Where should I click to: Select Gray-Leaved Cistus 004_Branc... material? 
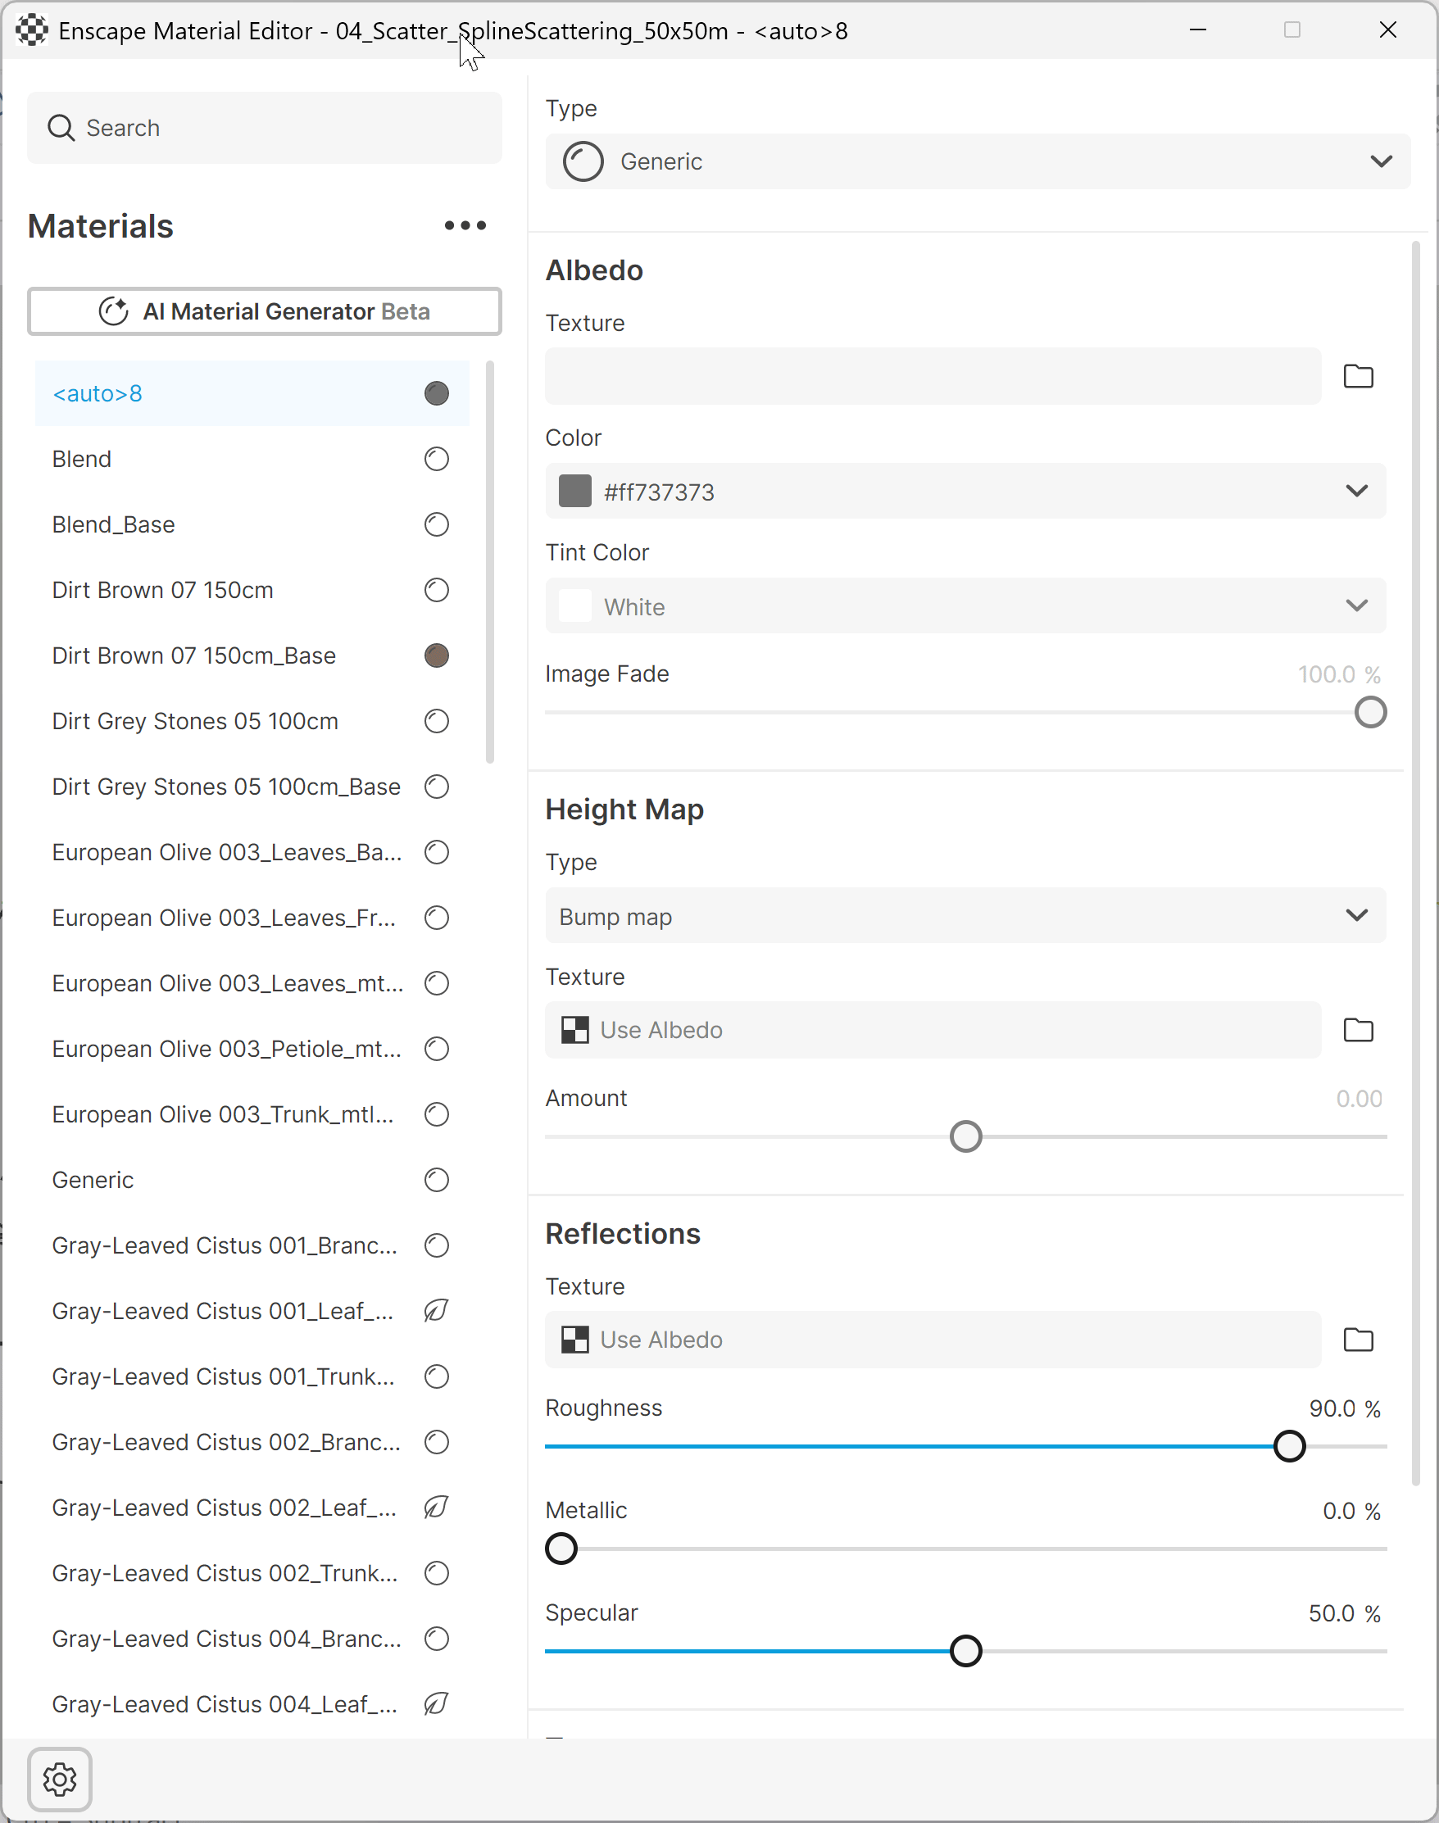tap(252, 1639)
